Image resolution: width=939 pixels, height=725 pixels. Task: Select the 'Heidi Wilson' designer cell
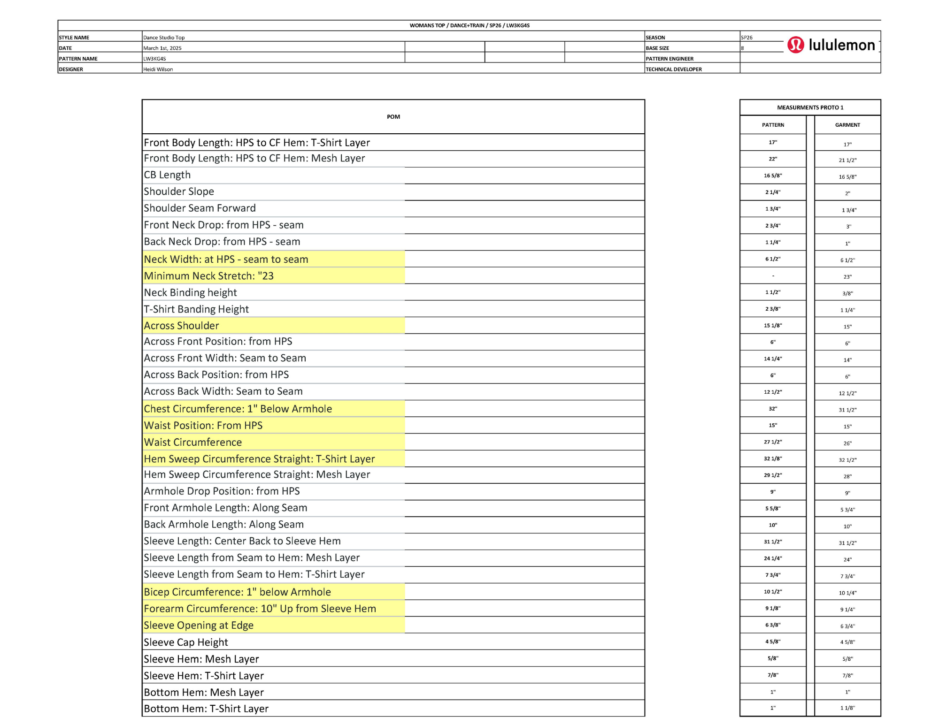pos(158,69)
